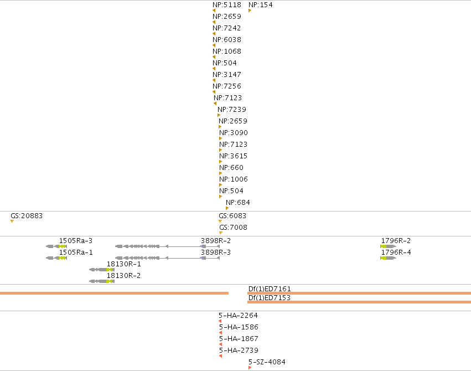Select the 5-HA-1586 insertion label
This screenshot has width=471, height=371.
pos(239,327)
